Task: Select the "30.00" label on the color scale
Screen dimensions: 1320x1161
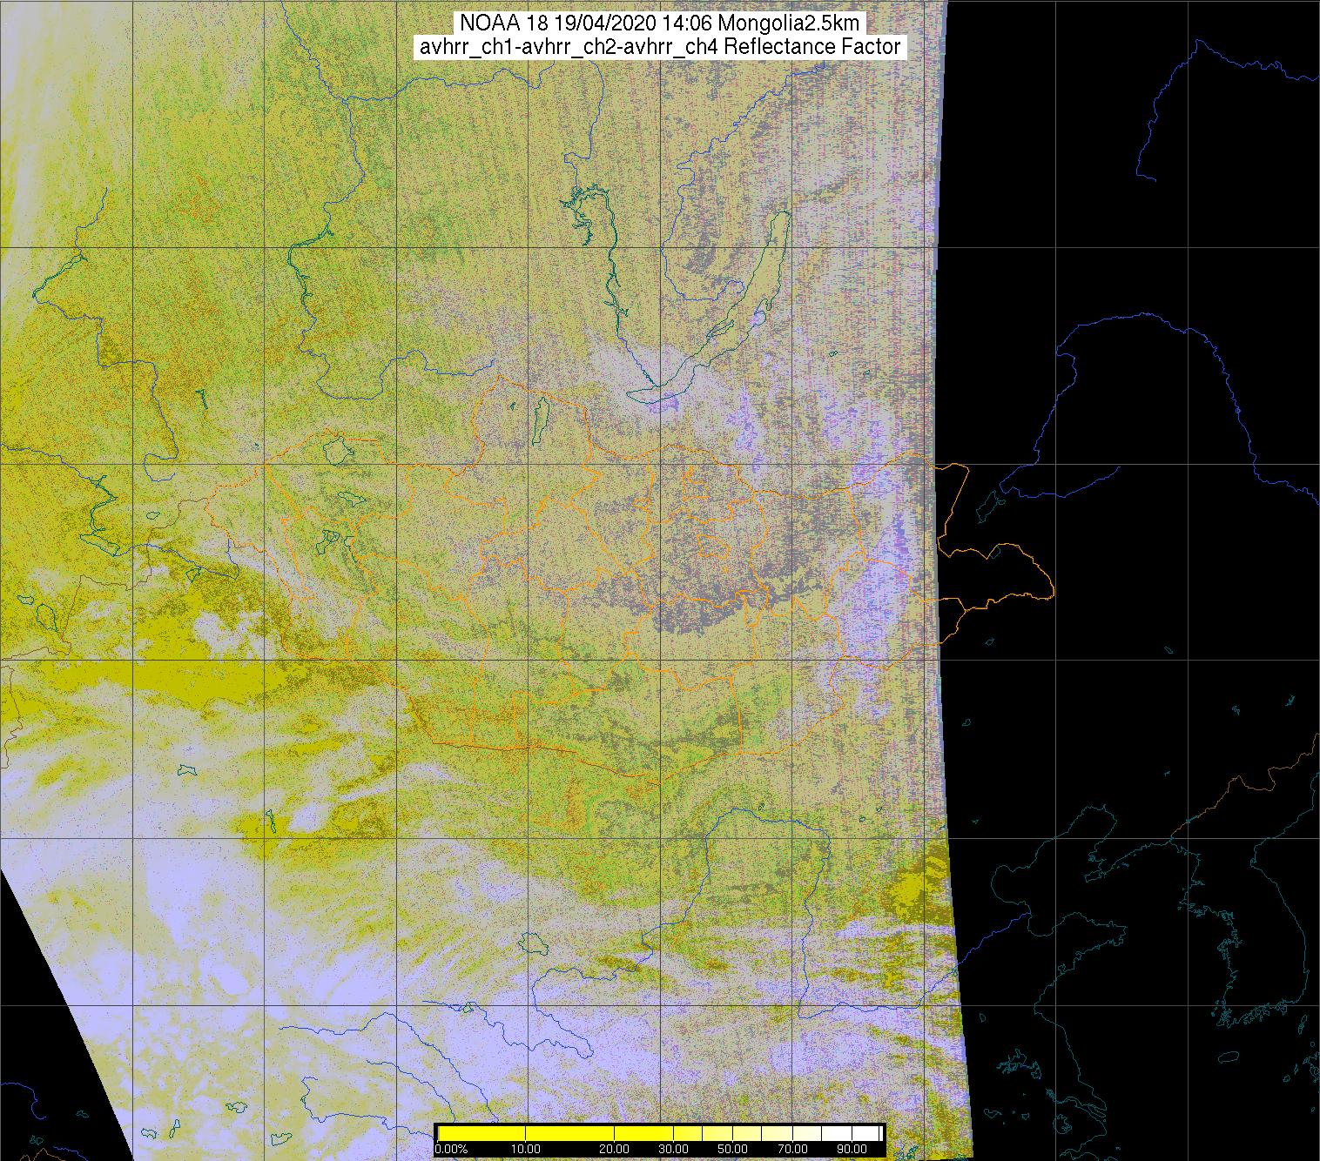Action: [x=674, y=1149]
